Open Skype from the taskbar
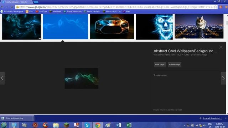Image resolution: width=228 pixels, height=128 pixels. (x=87, y=125)
